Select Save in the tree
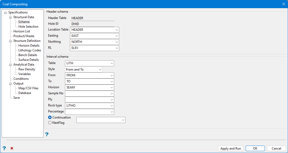The height and width of the screenshot is (153, 288). click(17, 98)
